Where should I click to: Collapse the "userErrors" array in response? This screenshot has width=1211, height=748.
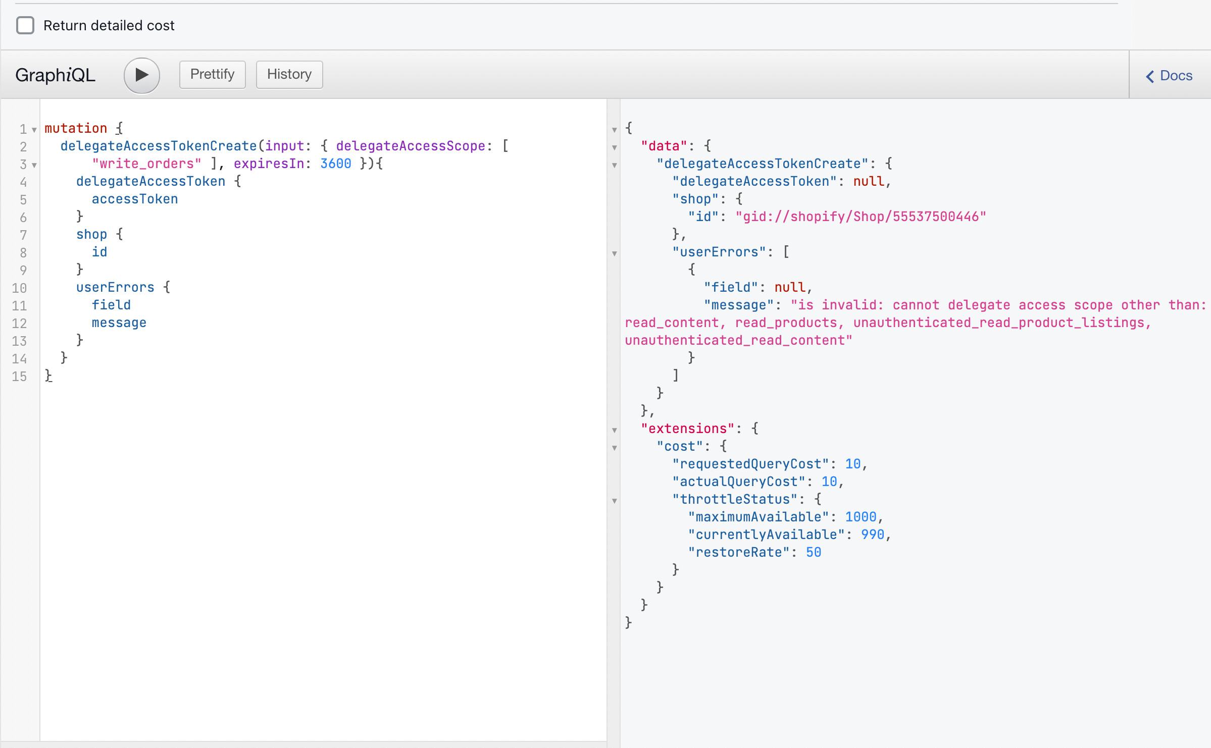(x=615, y=253)
